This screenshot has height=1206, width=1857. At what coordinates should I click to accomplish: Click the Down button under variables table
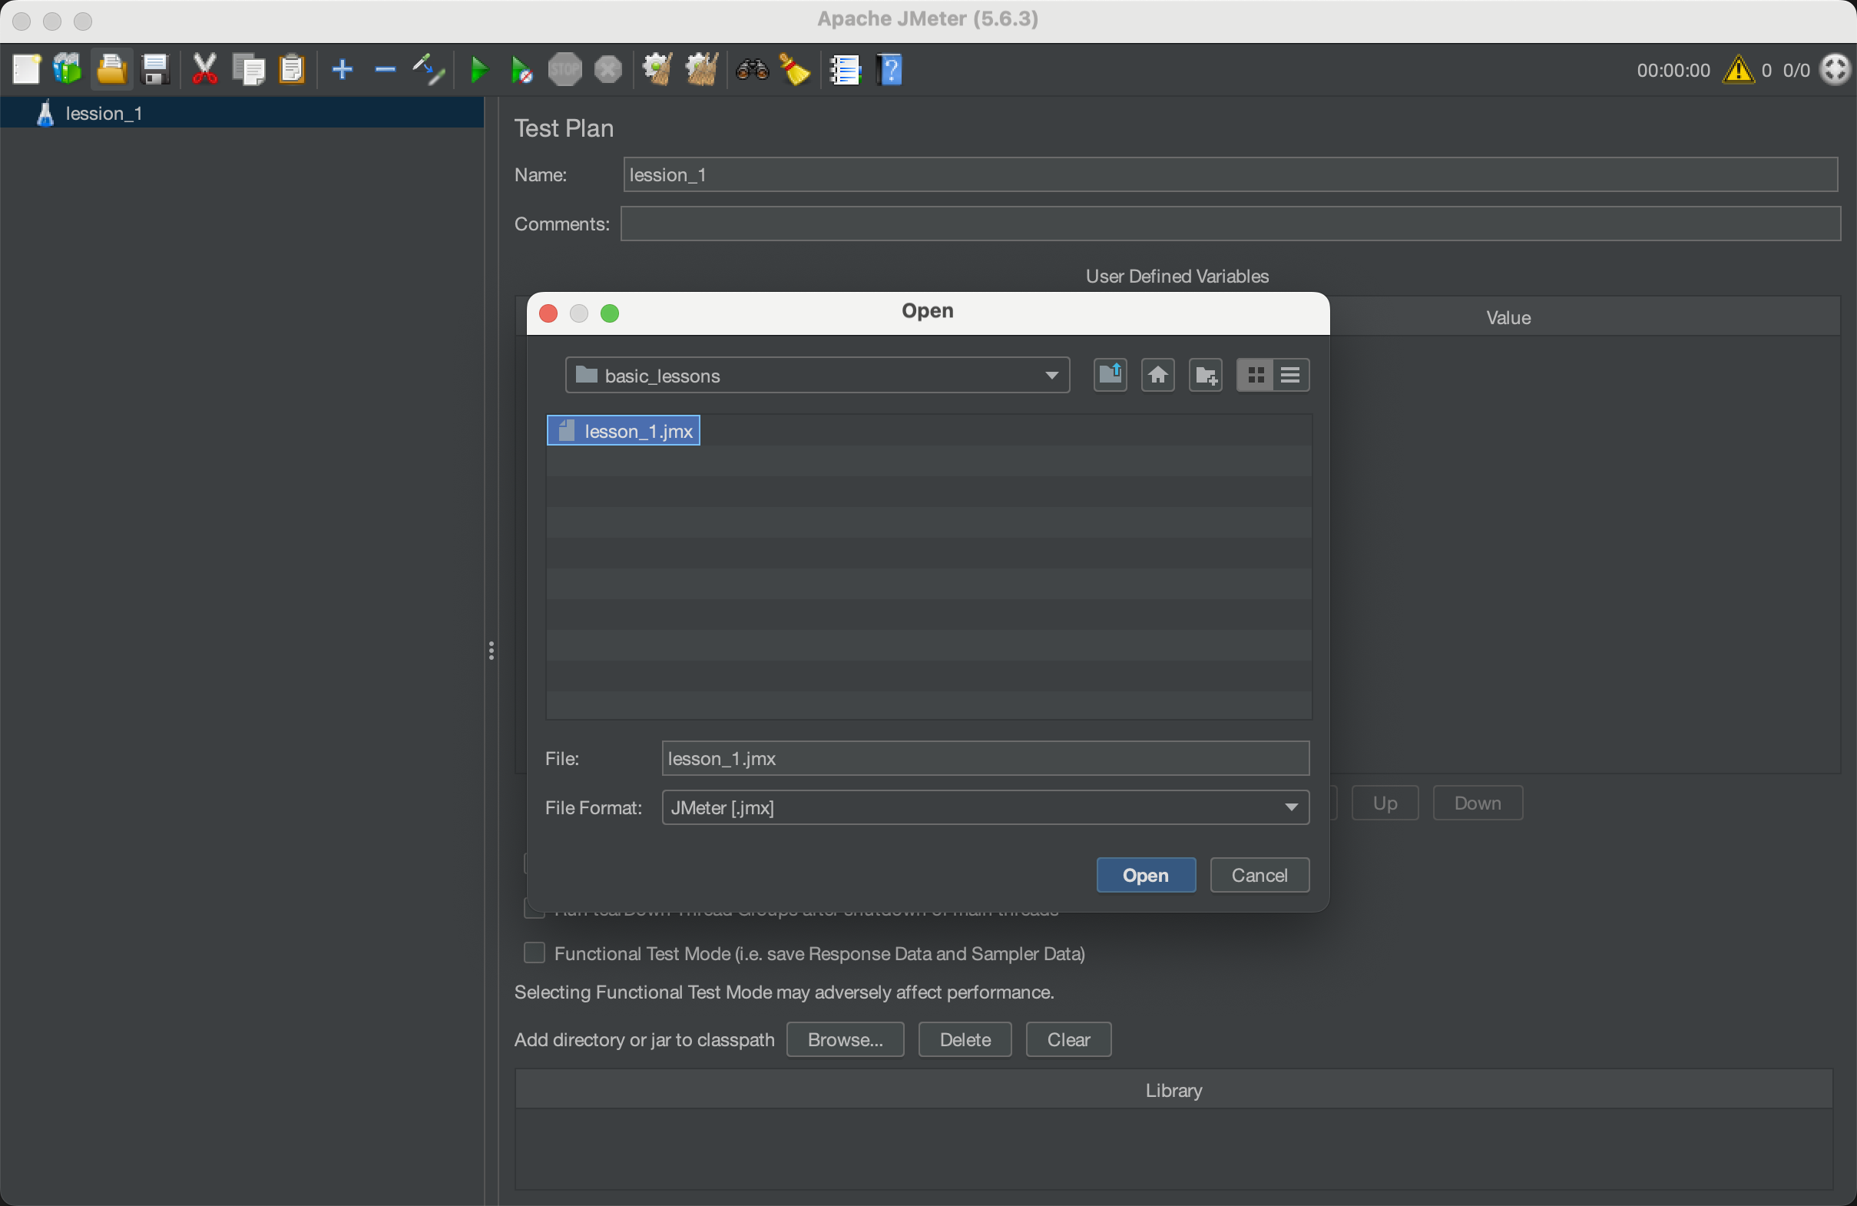click(1477, 803)
